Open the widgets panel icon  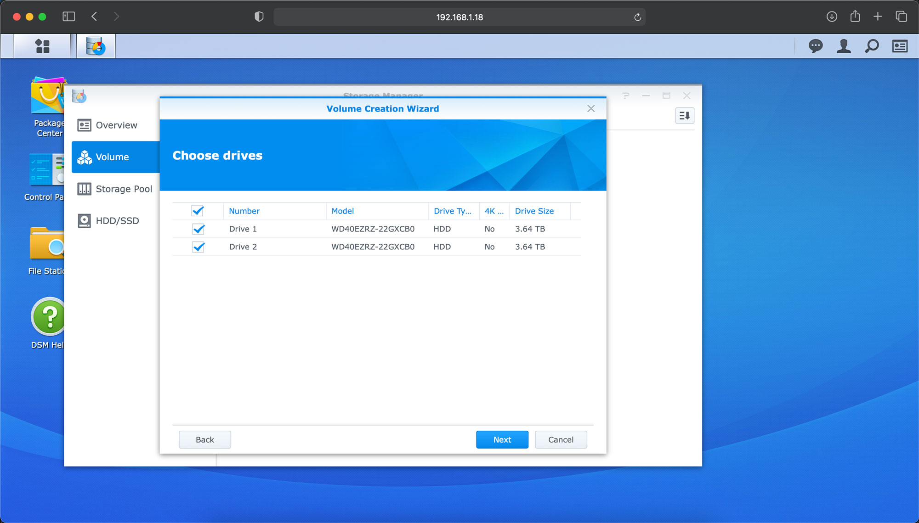click(x=899, y=46)
